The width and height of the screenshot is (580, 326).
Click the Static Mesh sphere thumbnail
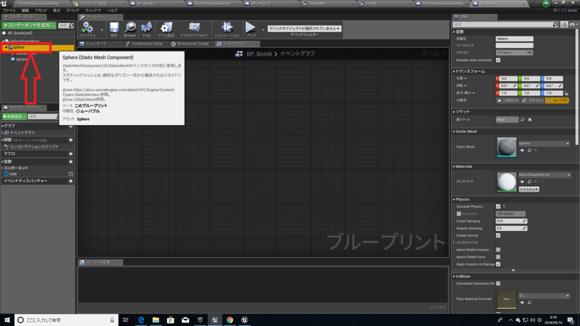(x=506, y=147)
